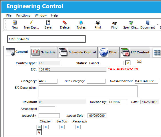Click the partially visible last tab
This screenshot has width=161, height=137.
(156, 52)
